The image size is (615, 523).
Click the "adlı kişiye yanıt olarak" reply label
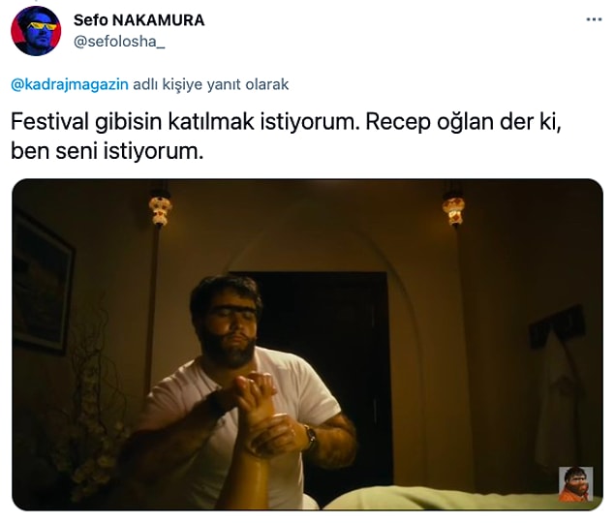coord(210,84)
